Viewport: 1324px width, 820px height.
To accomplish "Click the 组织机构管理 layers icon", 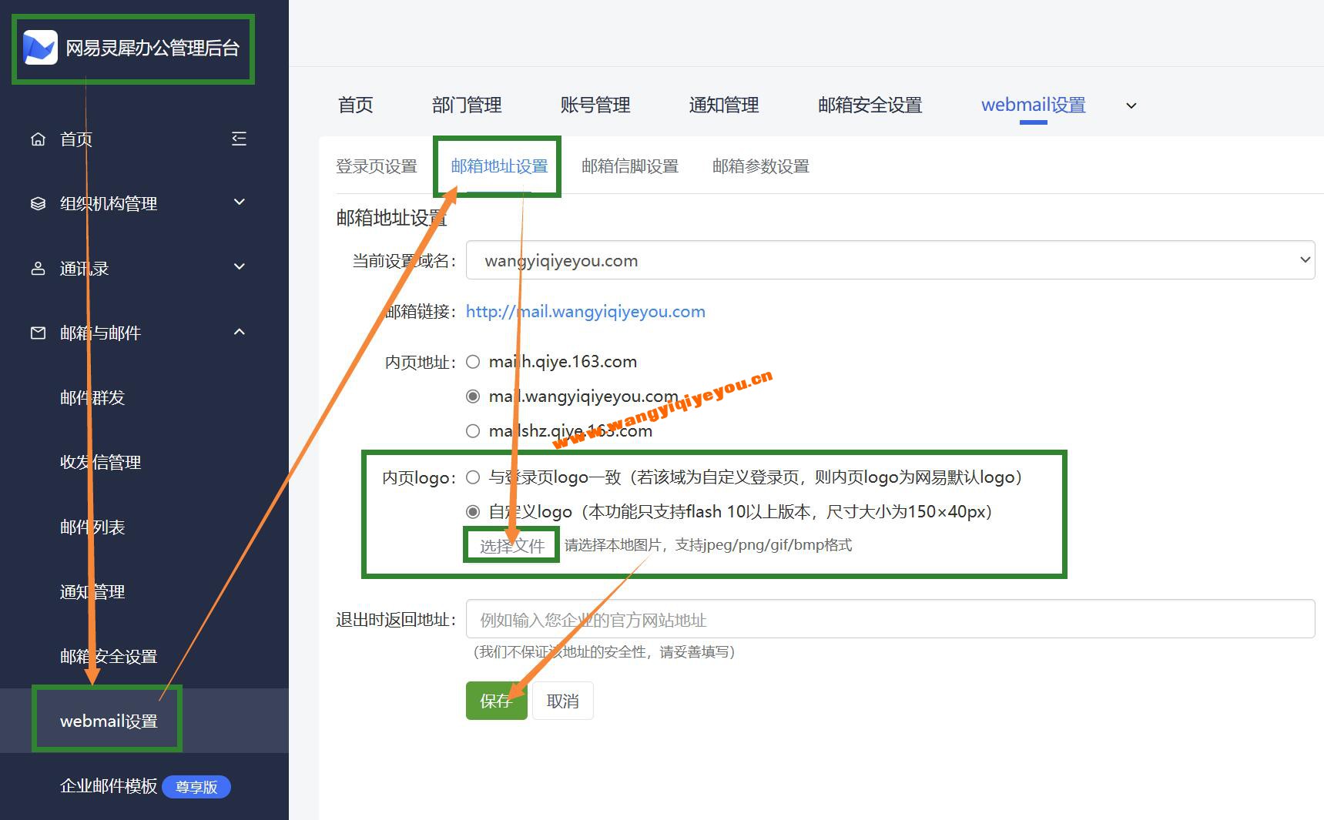I will click(38, 203).
